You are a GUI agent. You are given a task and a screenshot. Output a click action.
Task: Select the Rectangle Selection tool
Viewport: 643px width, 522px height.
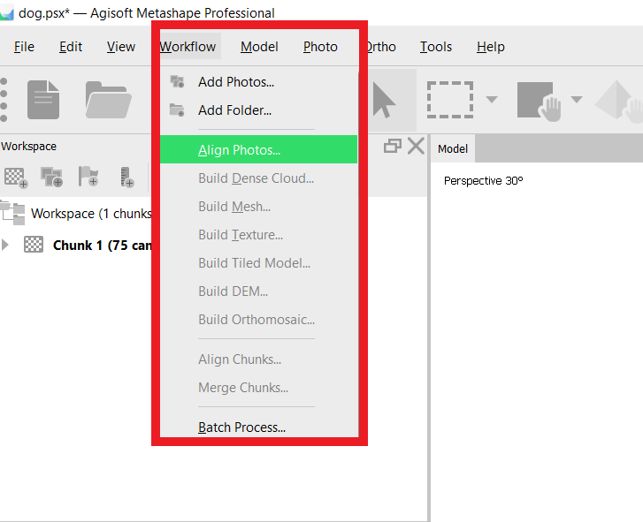click(449, 99)
